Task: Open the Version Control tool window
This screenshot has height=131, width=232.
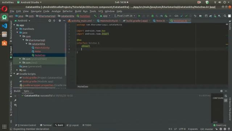Action: click(x=26, y=125)
